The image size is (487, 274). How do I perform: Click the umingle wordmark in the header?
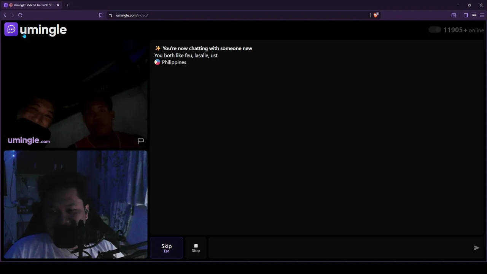click(x=43, y=30)
